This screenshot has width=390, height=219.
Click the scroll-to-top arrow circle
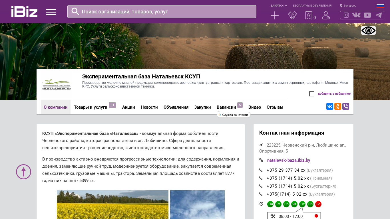coord(23,172)
